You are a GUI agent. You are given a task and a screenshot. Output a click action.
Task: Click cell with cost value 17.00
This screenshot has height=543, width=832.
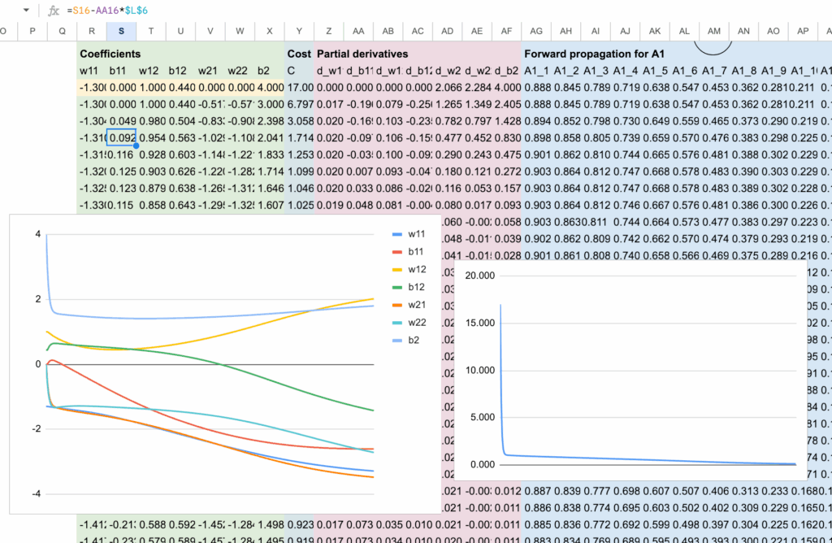click(299, 87)
